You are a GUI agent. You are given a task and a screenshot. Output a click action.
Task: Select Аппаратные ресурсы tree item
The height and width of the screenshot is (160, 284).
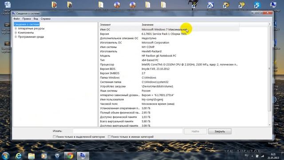click(x=31, y=28)
